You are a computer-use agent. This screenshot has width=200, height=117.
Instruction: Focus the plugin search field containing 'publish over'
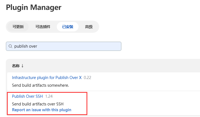[64, 46]
